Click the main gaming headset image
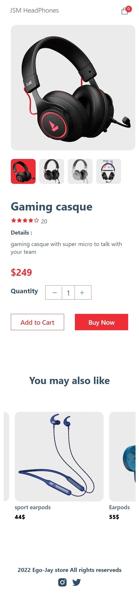 point(73,88)
